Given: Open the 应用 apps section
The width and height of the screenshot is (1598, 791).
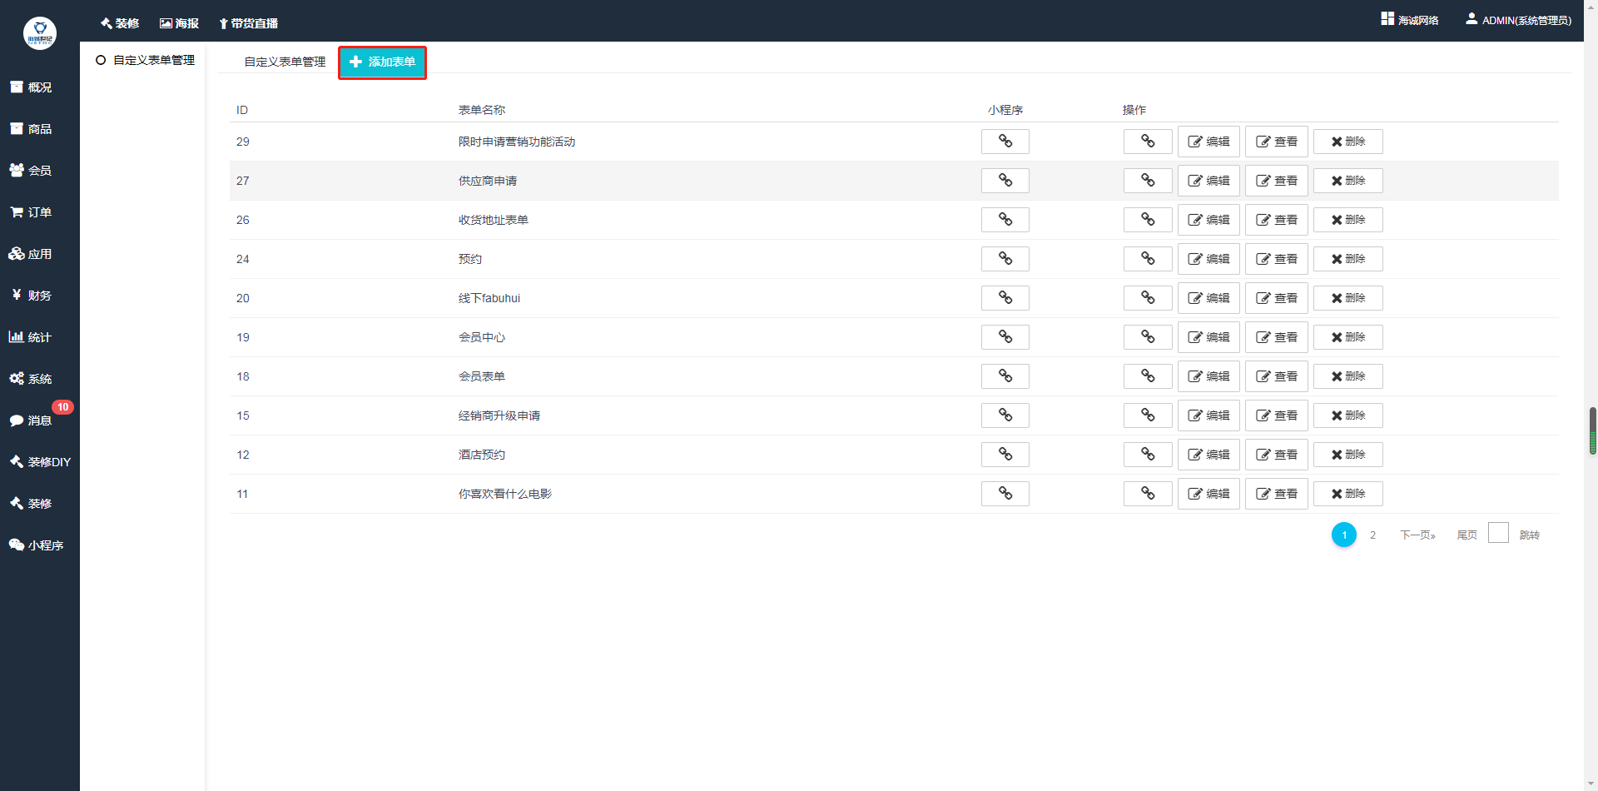Looking at the screenshot, I should (31, 254).
